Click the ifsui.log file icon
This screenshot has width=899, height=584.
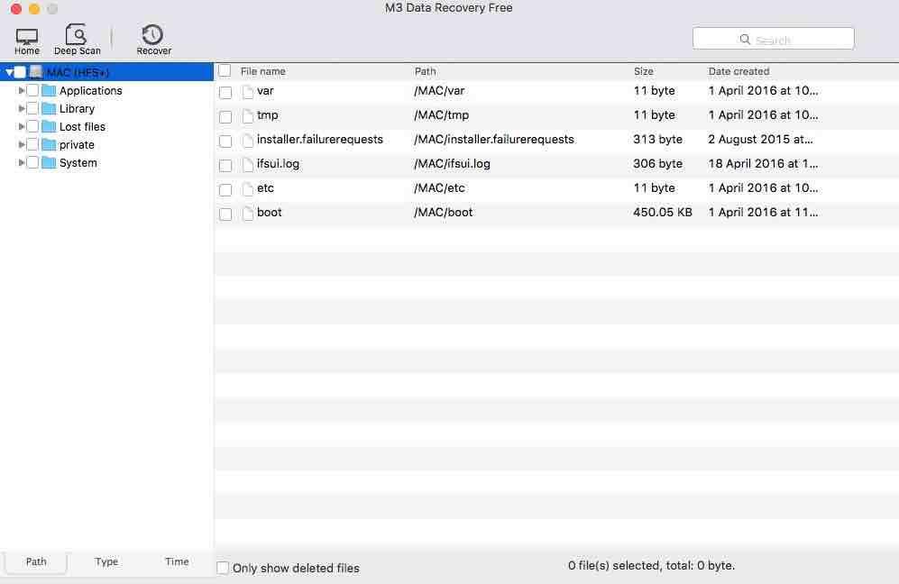point(248,165)
